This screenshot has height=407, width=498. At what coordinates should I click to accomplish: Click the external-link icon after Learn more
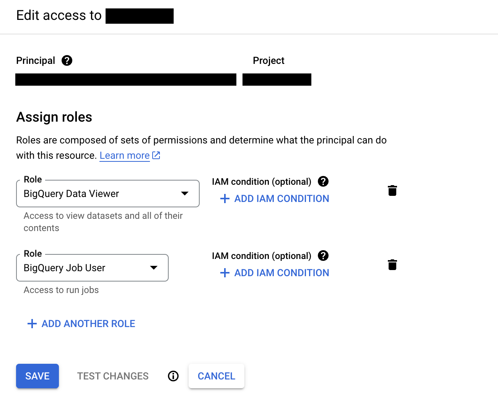tap(156, 155)
